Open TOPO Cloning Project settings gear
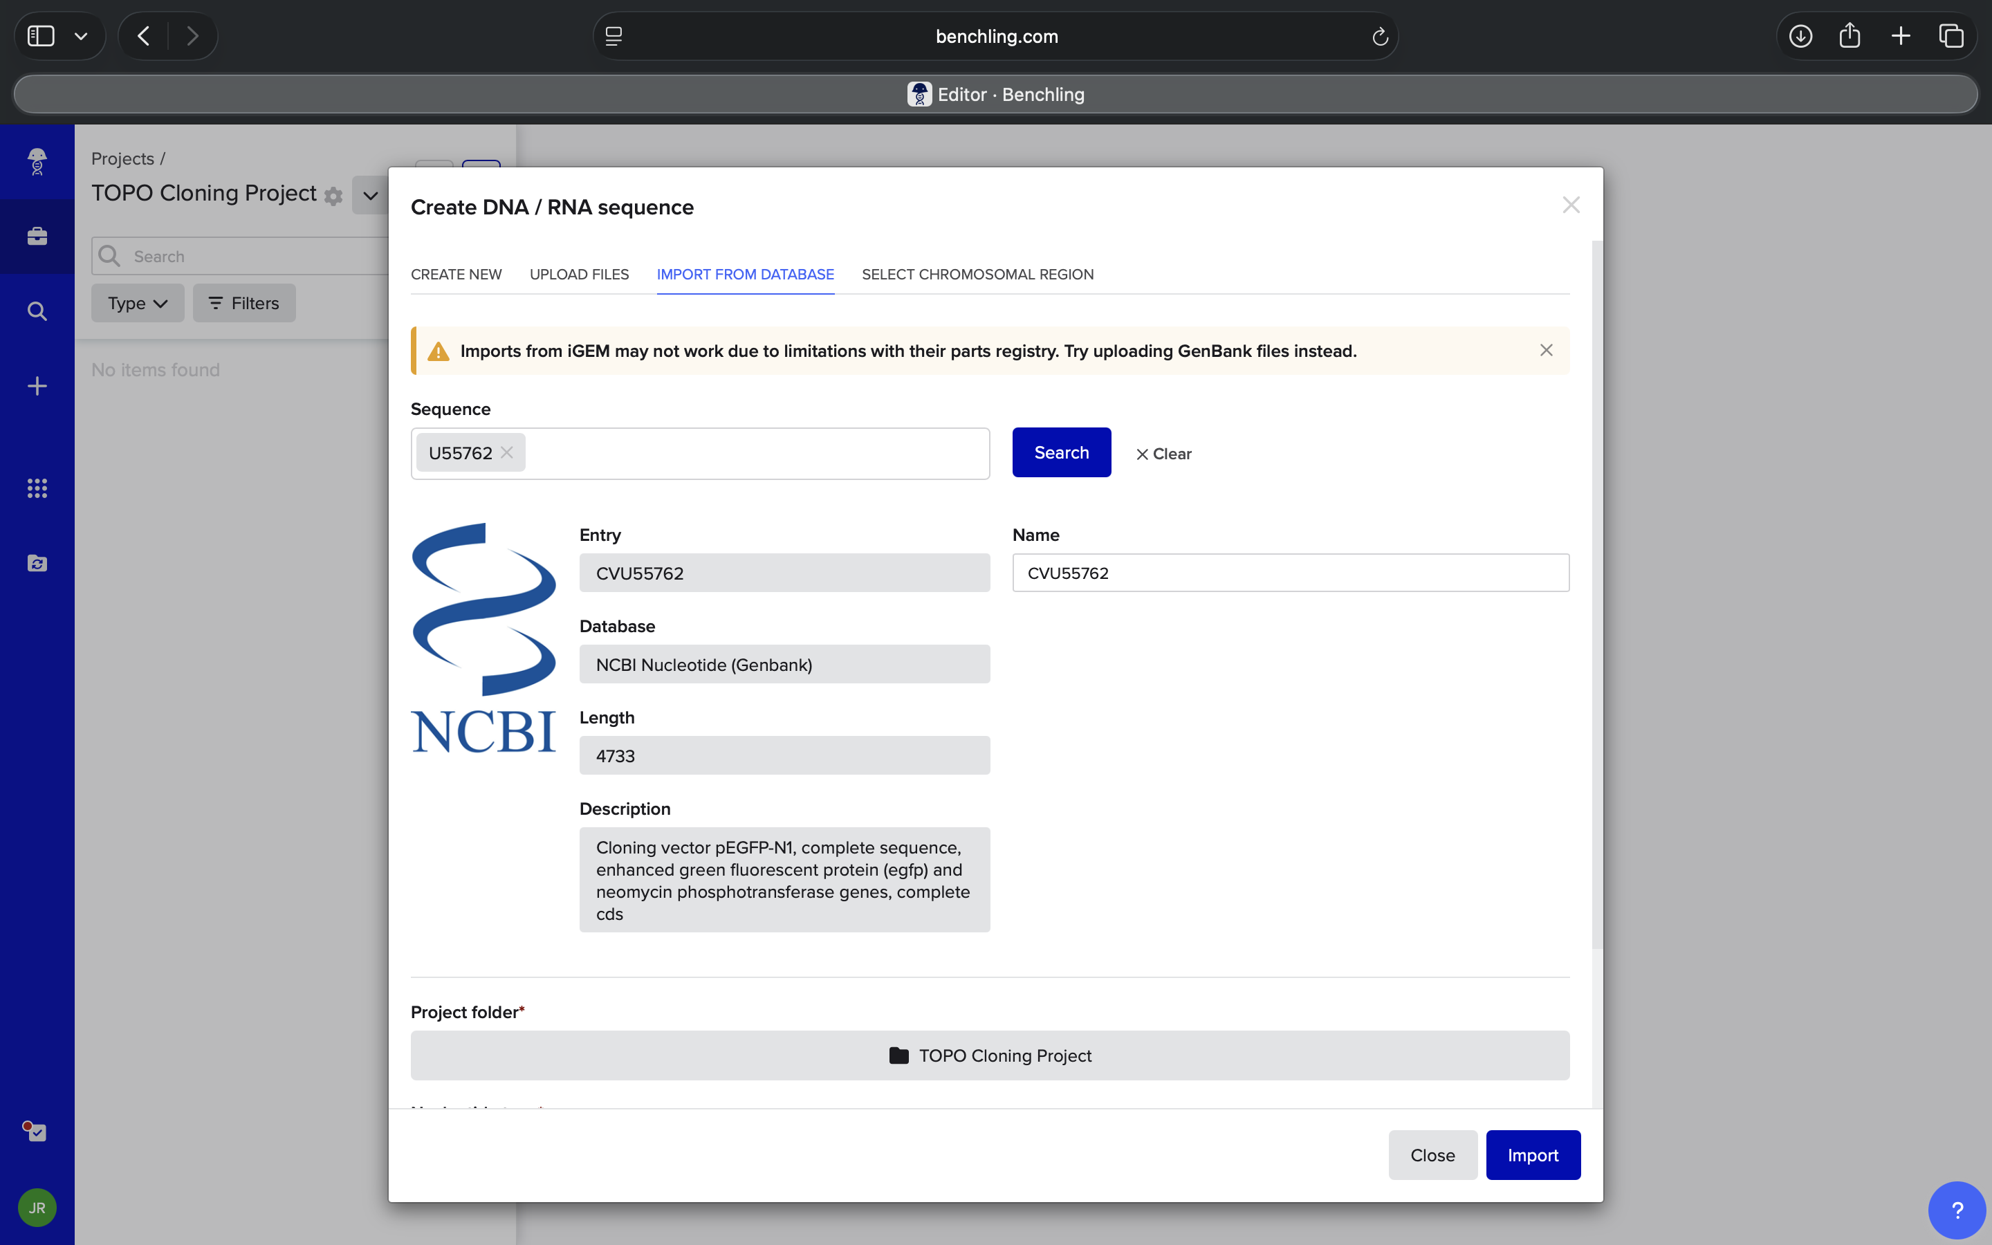Viewport: 1992px width, 1245px height. [x=333, y=196]
